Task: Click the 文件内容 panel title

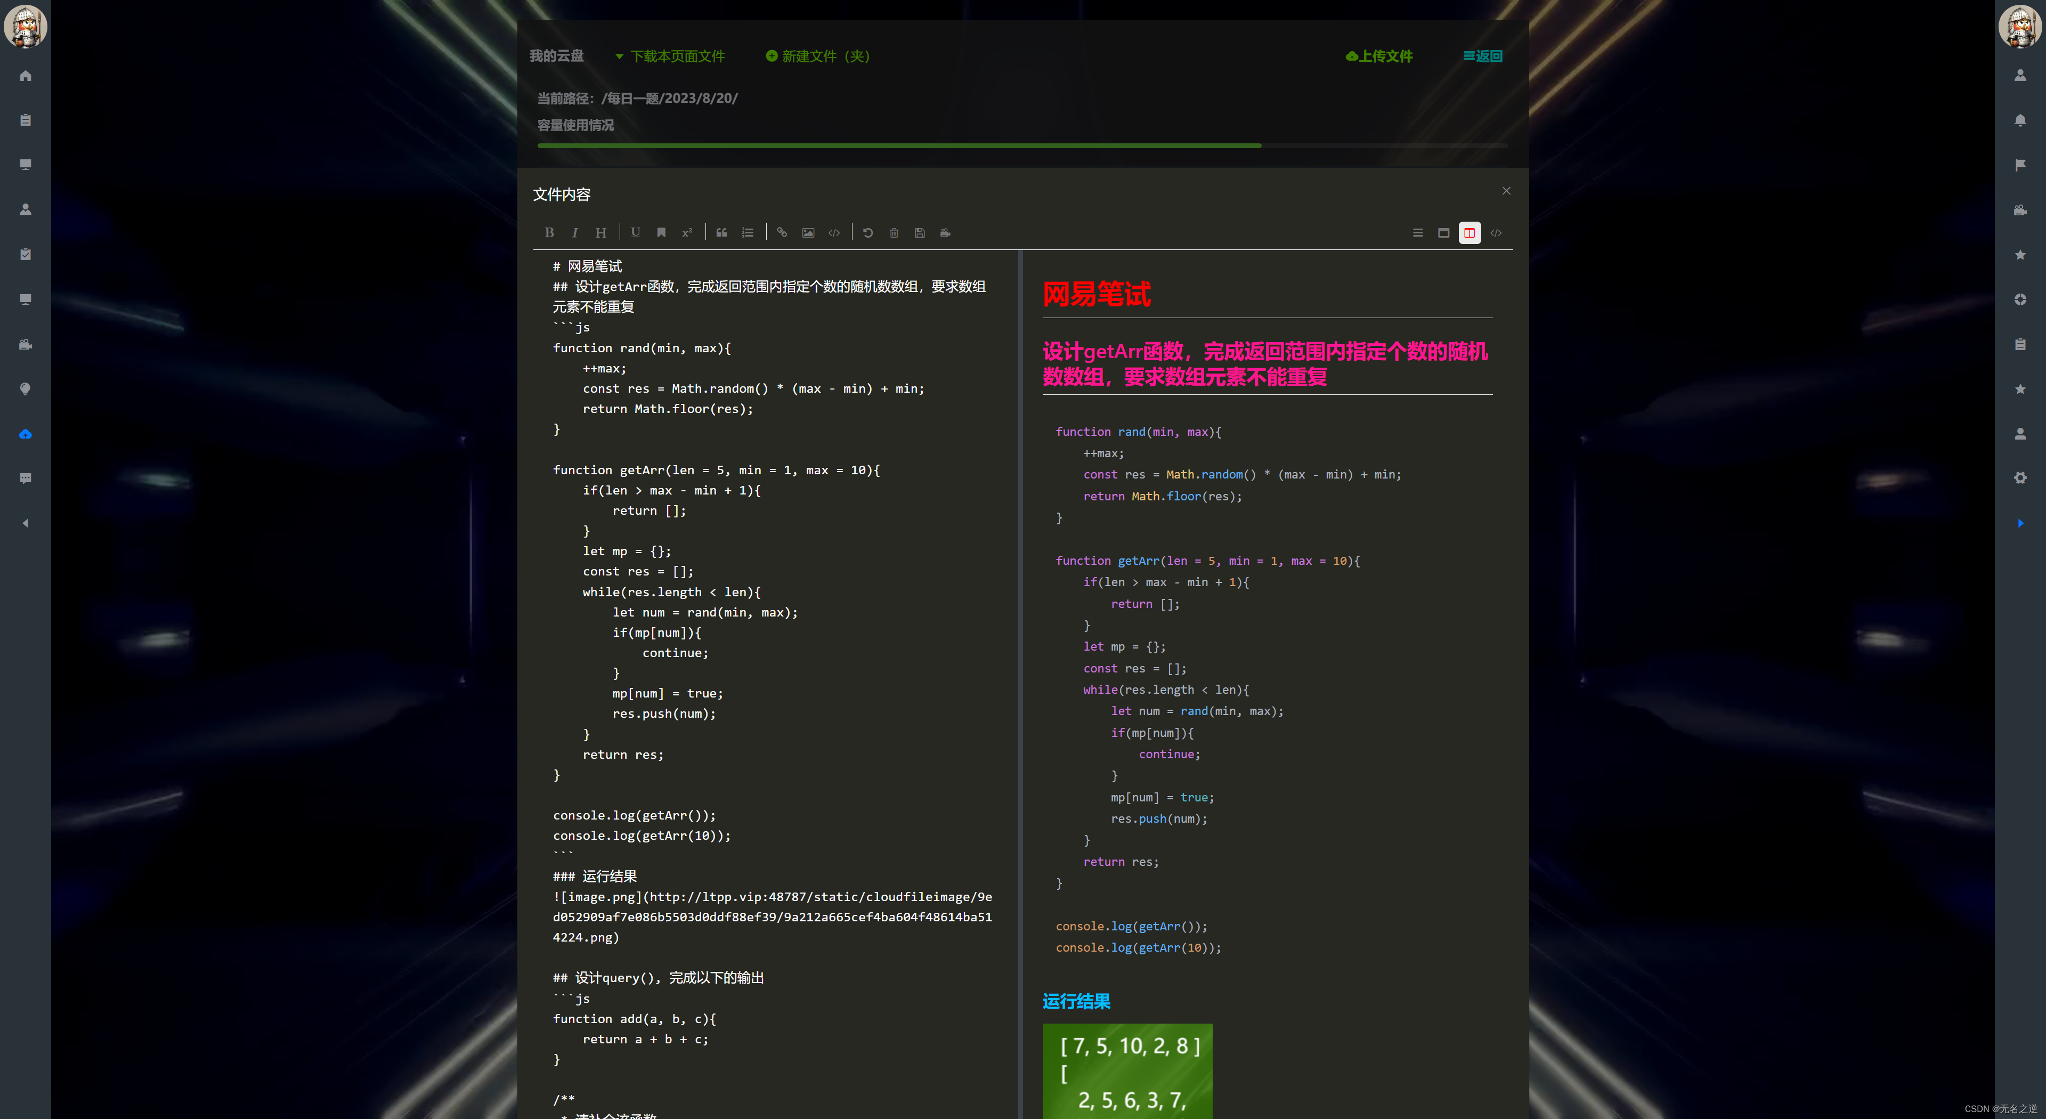Action: tap(562, 194)
